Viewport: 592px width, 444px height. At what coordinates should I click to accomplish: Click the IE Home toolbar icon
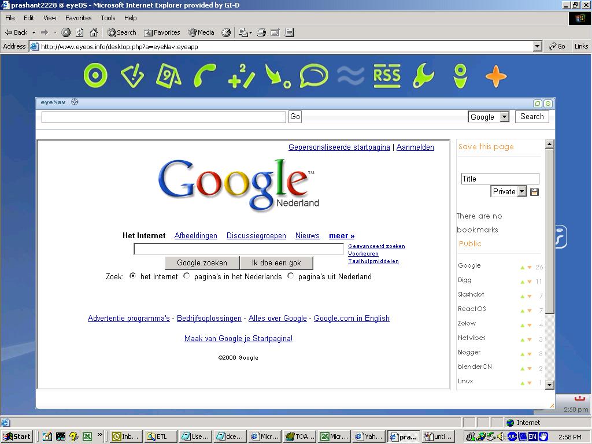pos(94,32)
